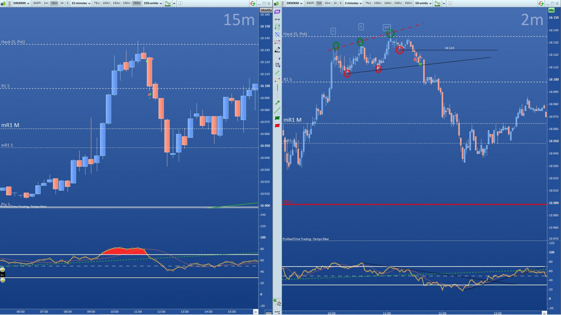Select the eraser tool in drawing toolbar
Viewport: 561px width, 315px height.
[x=277, y=50]
